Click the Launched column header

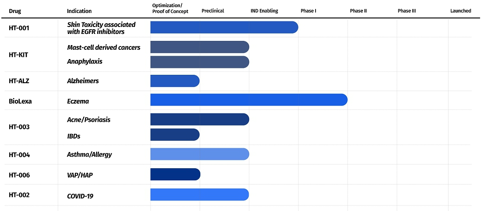click(460, 11)
